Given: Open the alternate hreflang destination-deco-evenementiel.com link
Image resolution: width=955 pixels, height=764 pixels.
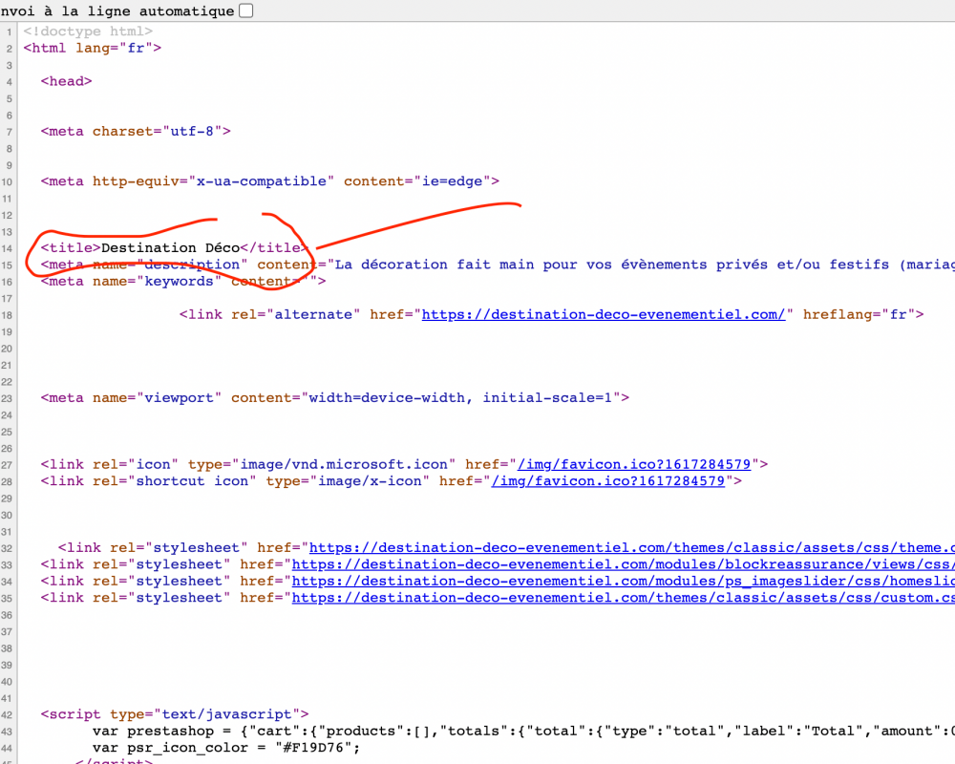Looking at the screenshot, I should [x=604, y=314].
